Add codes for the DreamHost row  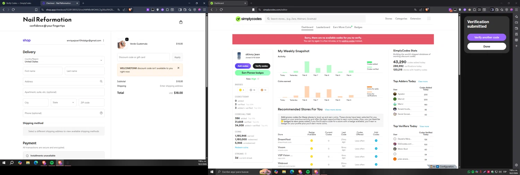click(376, 141)
